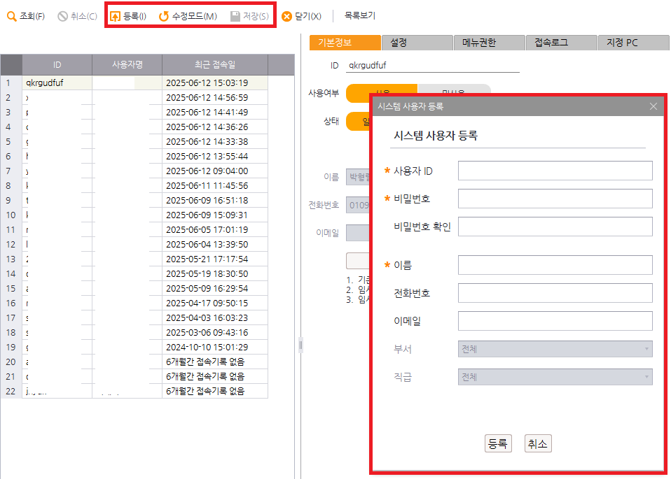Click the 사용자 ID input field
The width and height of the screenshot is (671, 479).
coord(555,171)
